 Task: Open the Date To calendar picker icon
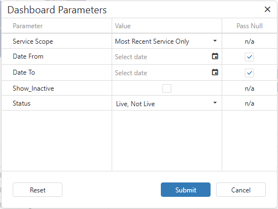click(215, 72)
